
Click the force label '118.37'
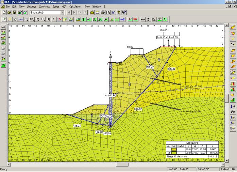click(77, 126)
